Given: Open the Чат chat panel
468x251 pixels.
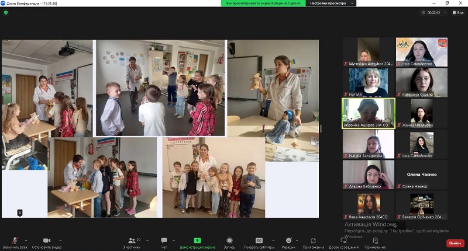Looking at the screenshot, I should coord(164,240).
